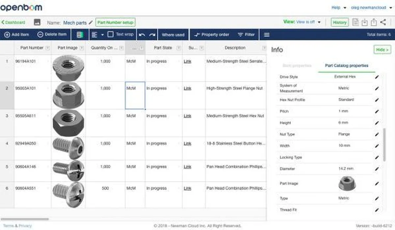The width and height of the screenshot is (395, 230).
Task: Open the hamburger menu in the toolbar
Action: click(x=267, y=35)
